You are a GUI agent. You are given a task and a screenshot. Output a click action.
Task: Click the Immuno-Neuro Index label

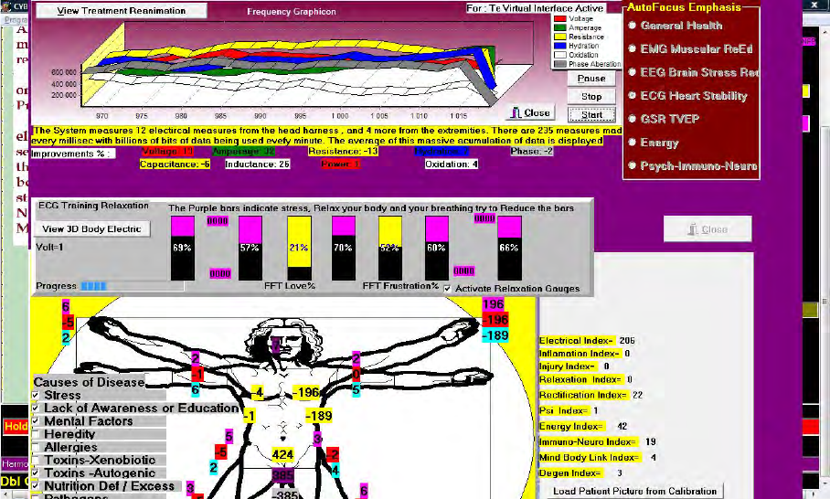588,441
